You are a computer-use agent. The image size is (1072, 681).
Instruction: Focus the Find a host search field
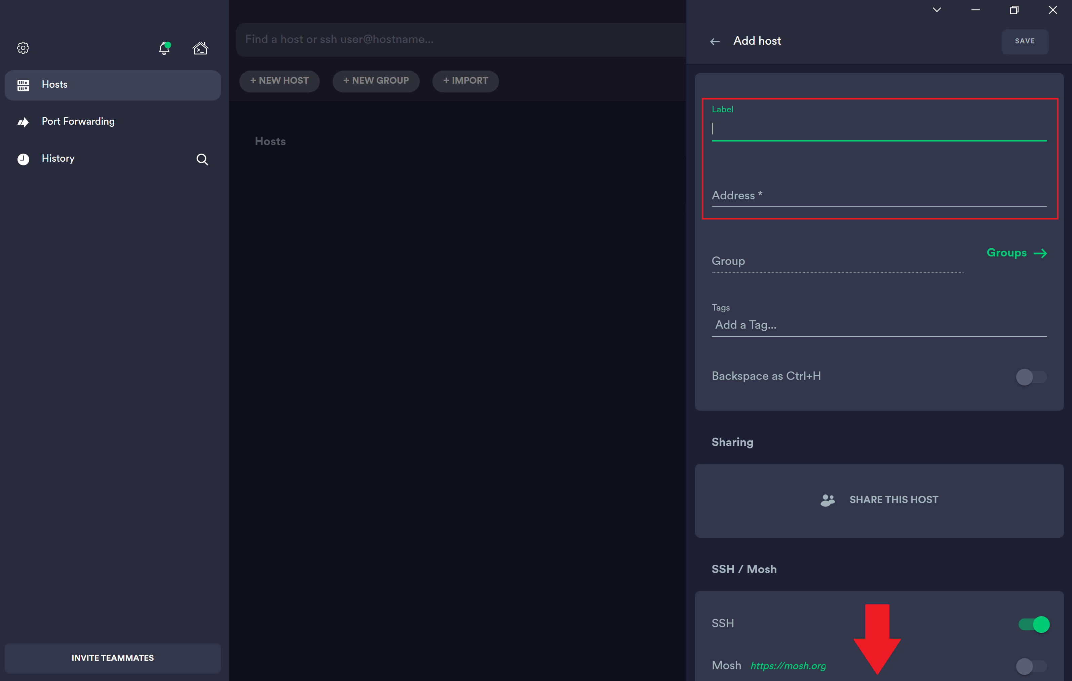(x=461, y=39)
